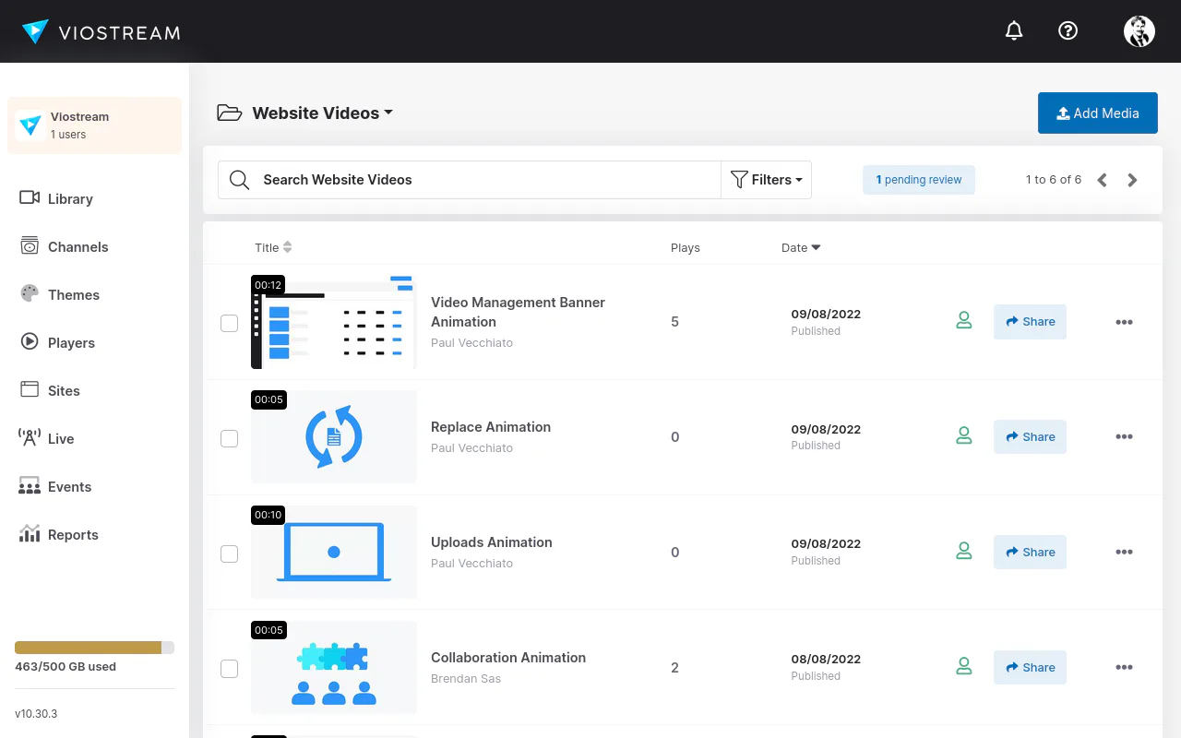View the Reports page
The height and width of the screenshot is (738, 1181).
(58, 534)
